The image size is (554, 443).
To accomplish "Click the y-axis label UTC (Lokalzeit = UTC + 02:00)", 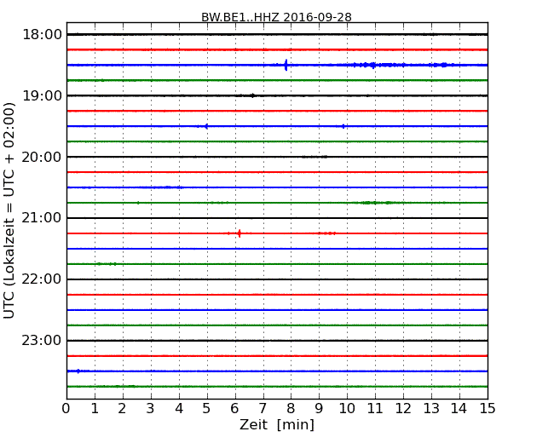I will click(9, 210).
